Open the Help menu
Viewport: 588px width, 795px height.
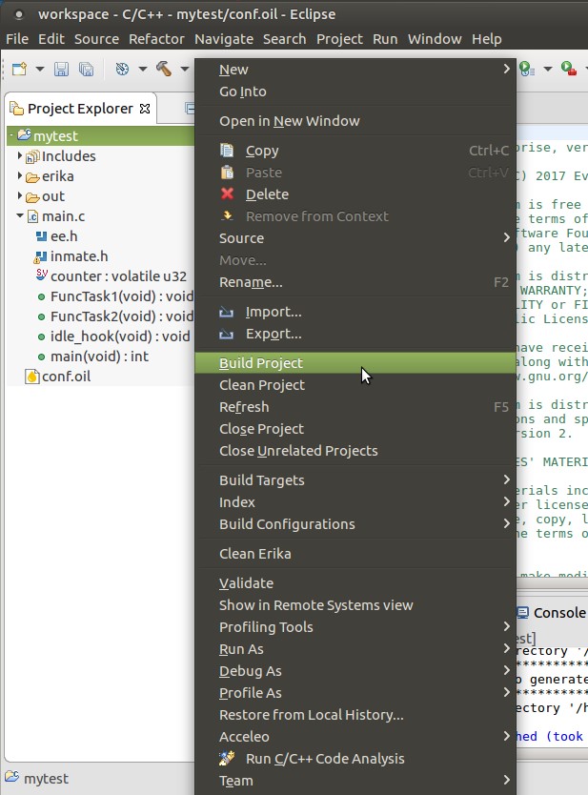pos(487,39)
